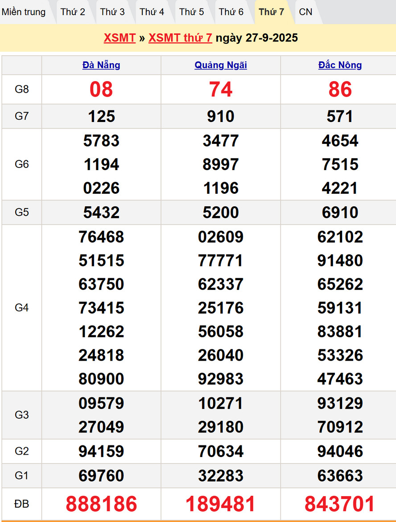Image resolution: width=396 pixels, height=522 pixels.
Task: Click Đắc Nông special prize 843701
Action: click(340, 504)
